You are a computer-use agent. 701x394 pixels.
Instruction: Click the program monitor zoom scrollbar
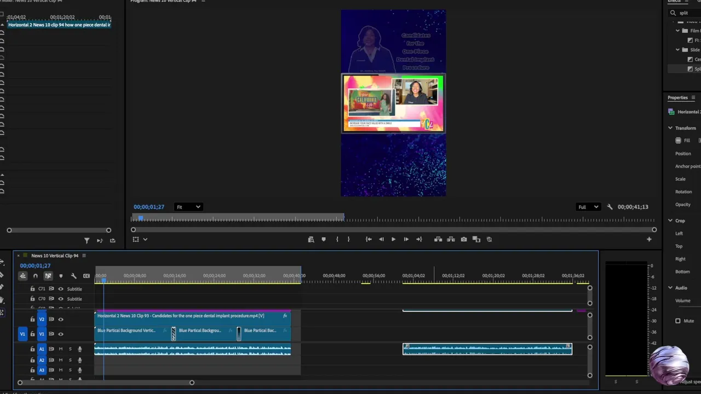[x=393, y=230]
